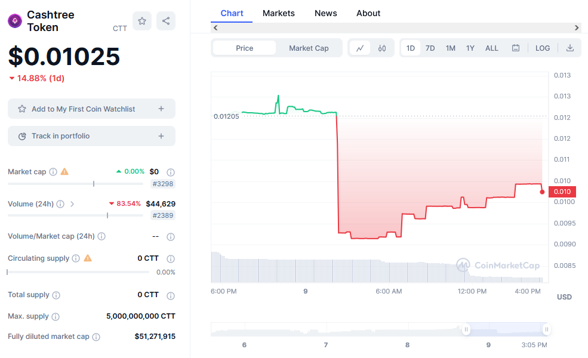
Task: Select the Market Cap chart toggle
Action: pyautogui.click(x=309, y=48)
